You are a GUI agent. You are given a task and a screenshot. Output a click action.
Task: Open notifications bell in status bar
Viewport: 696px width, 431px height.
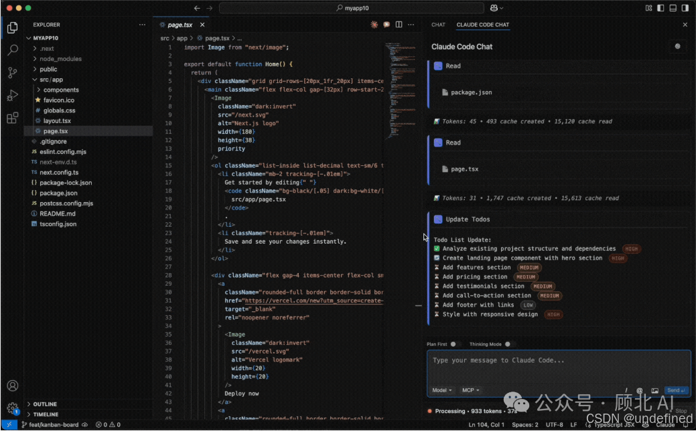point(686,425)
